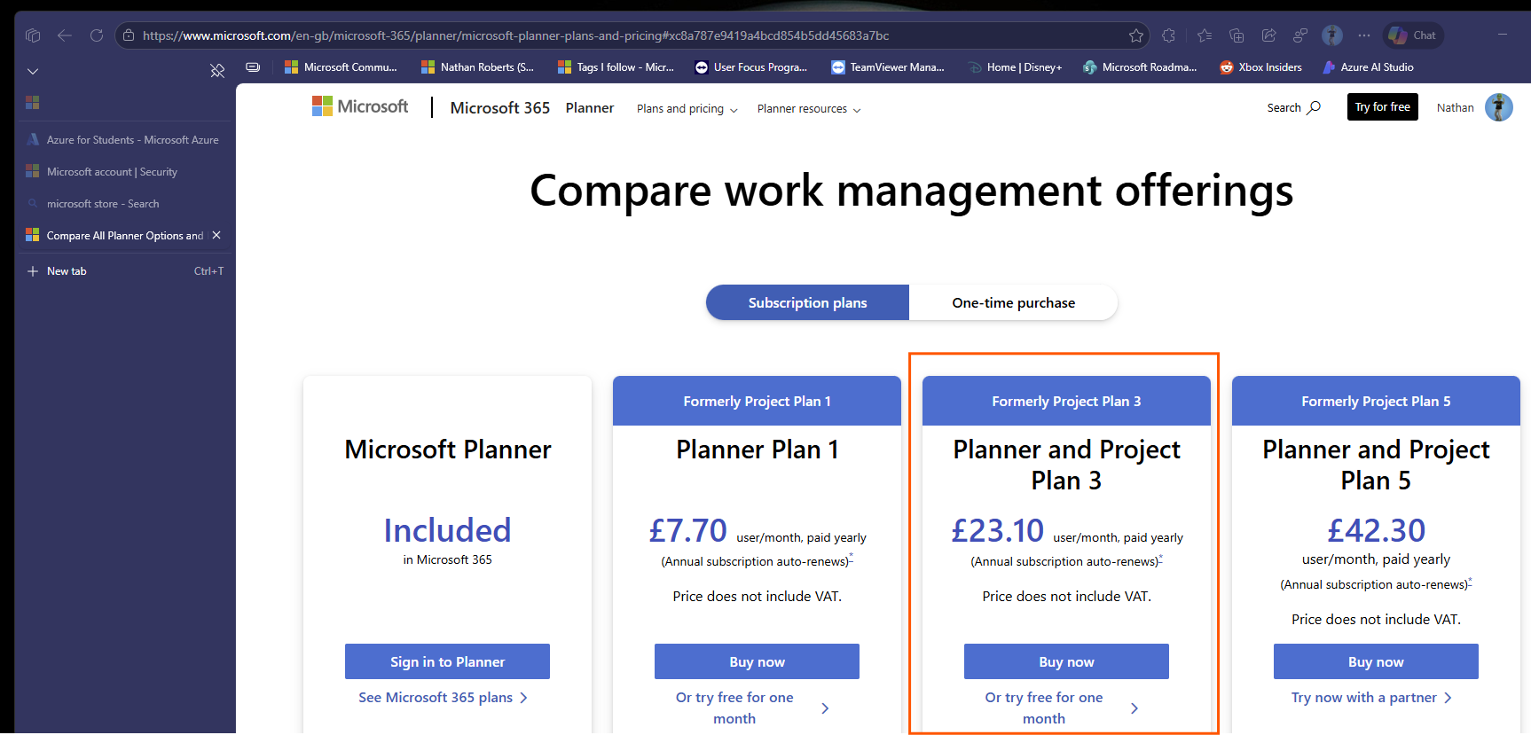The image size is (1531, 735).
Task: Click the search magnifier icon
Action: (x=1315, y=107)
